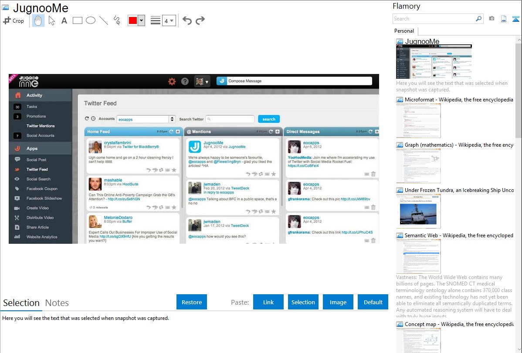
Task: Click the blue tray icon in Flamory header
Action: point(515,19)
